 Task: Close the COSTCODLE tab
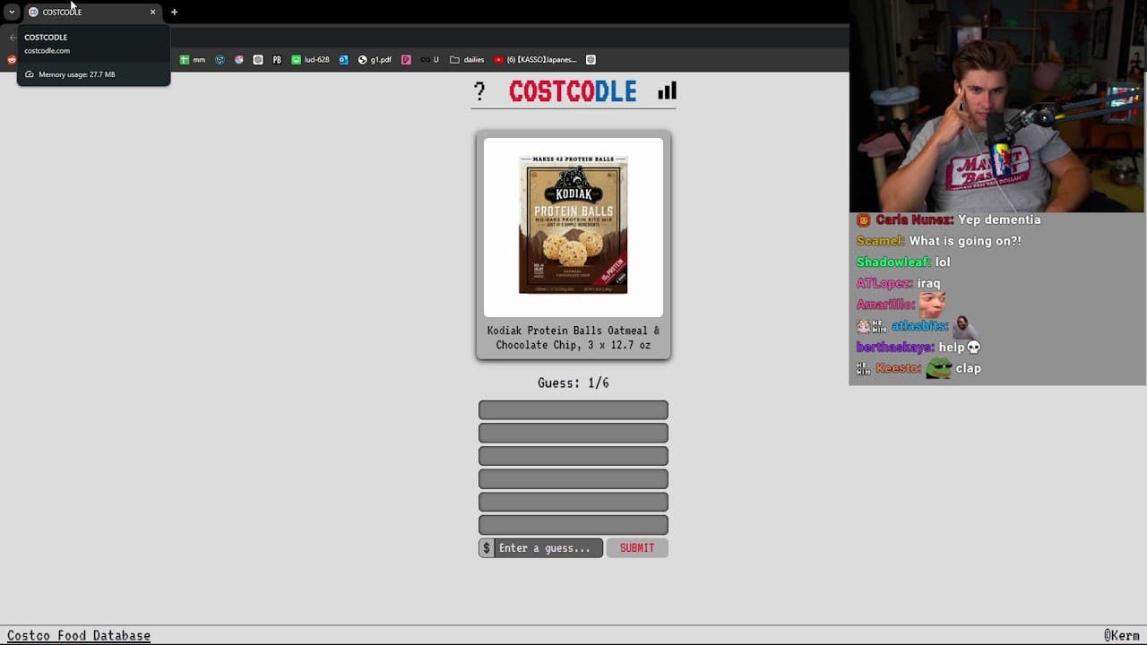pos(152,12)
